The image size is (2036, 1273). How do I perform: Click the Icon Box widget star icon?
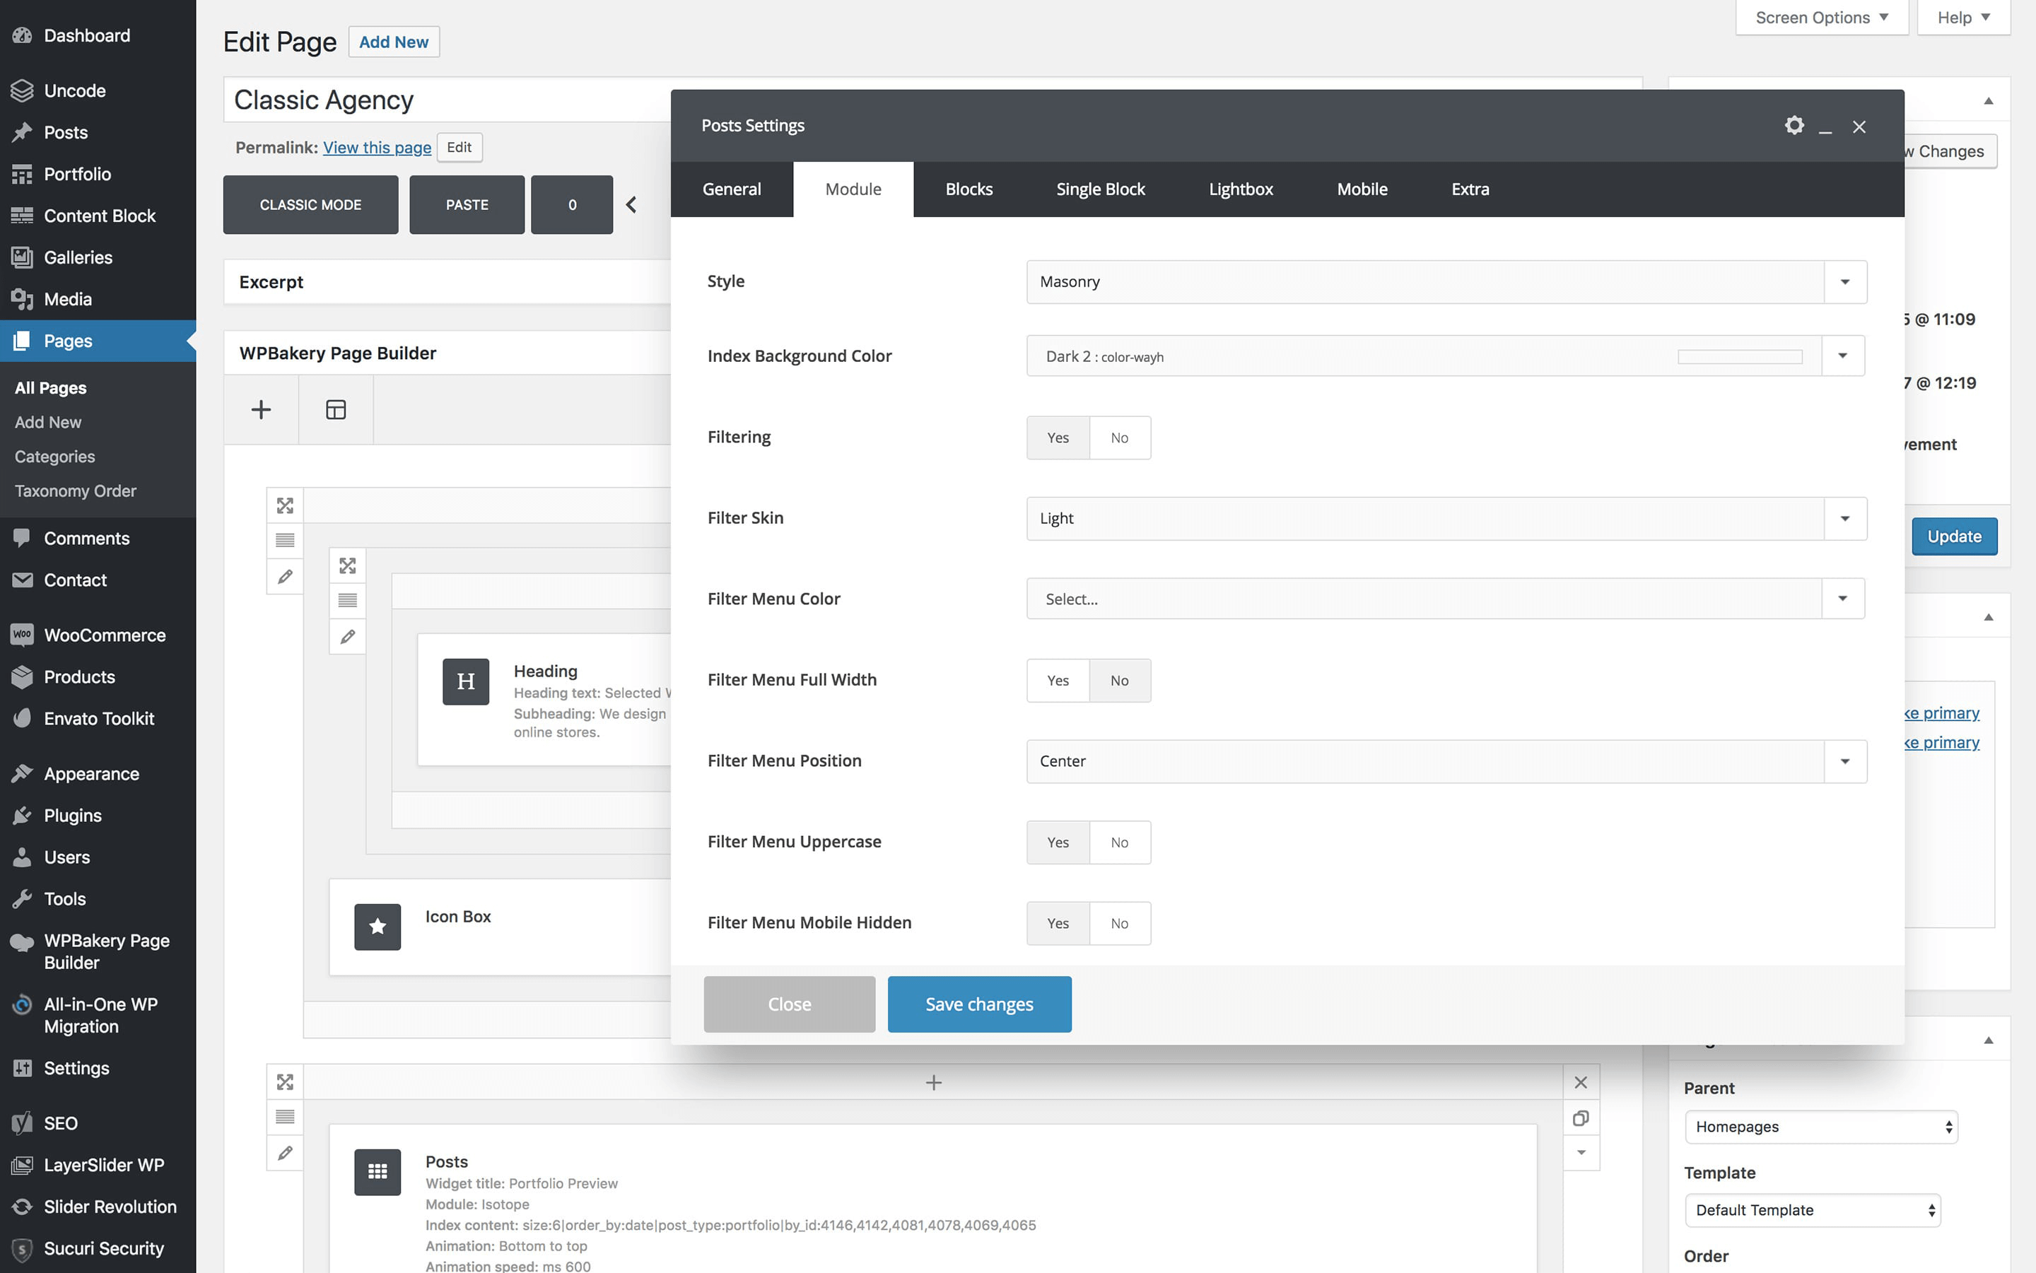click(377, 925)
